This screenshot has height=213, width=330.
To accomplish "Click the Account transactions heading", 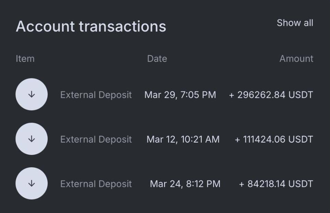I will pyautogui.click(x=91, y=26).
